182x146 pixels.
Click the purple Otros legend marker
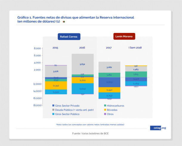[106, 114]
